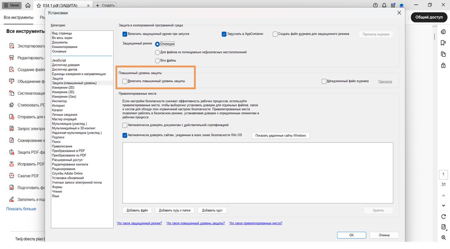Click Показать надежные сайты Windows button
Screen dimensions: 450x249
281,136
